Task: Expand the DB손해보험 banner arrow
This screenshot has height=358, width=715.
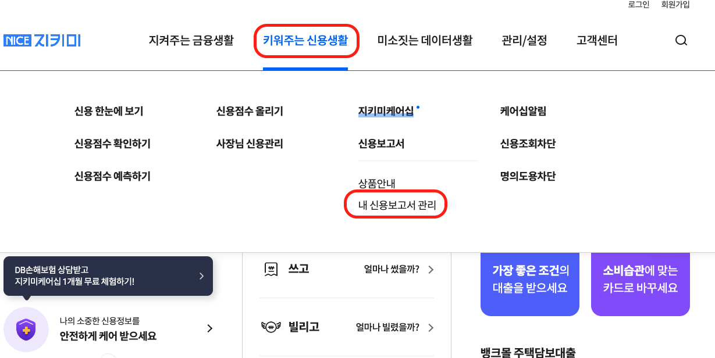Action: [202, 276]
